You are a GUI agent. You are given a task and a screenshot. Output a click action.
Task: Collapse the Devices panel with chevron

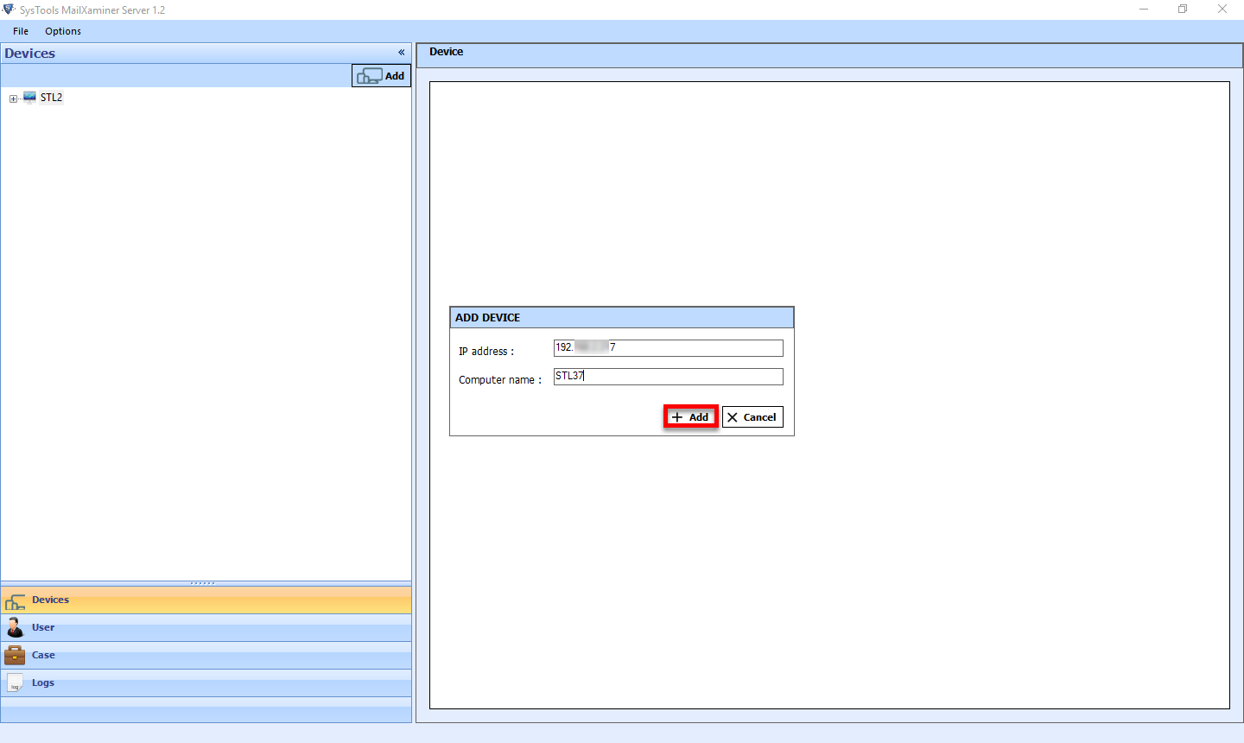click(401, 53)
